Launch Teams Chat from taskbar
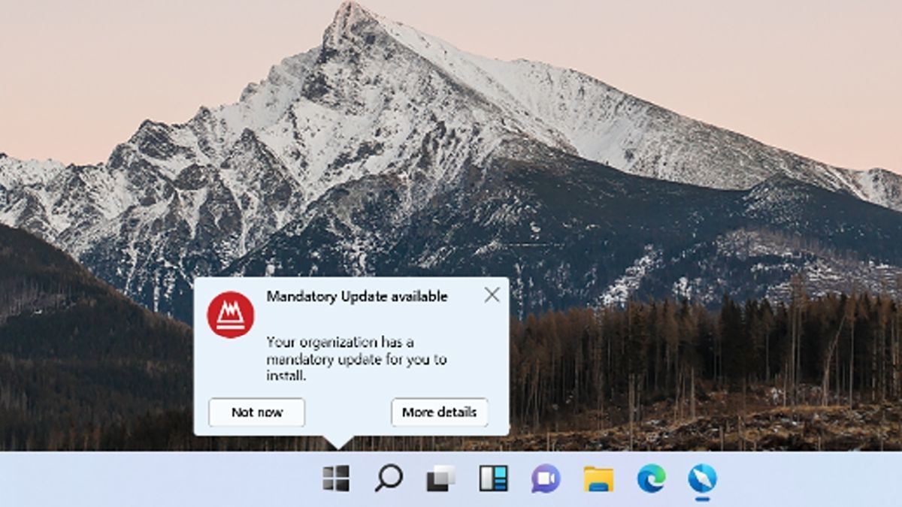This screenshot has height=507, width=902. (x=546, y=478)
